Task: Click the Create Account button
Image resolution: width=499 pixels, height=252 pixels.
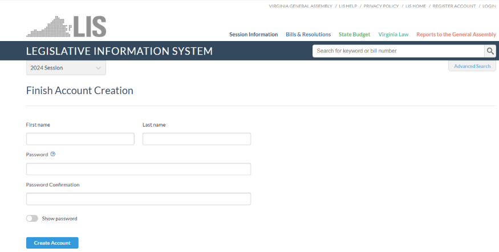Action: pyautogui.click(x=52, y=243)
